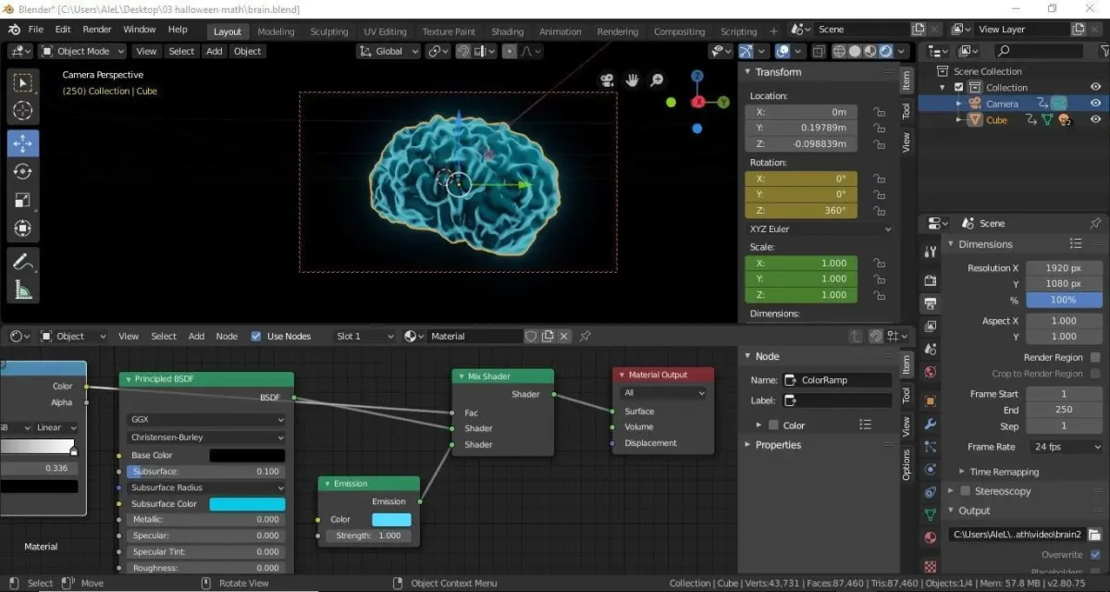The image size is (1110, 592).
Task: Click the viewport Add button
Action: [214, 51]
